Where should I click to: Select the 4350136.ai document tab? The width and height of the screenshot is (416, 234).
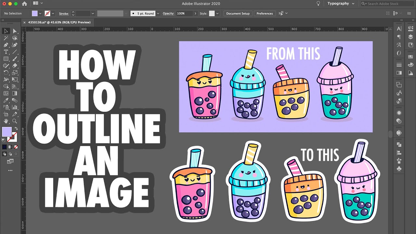[x=59, y=22]
